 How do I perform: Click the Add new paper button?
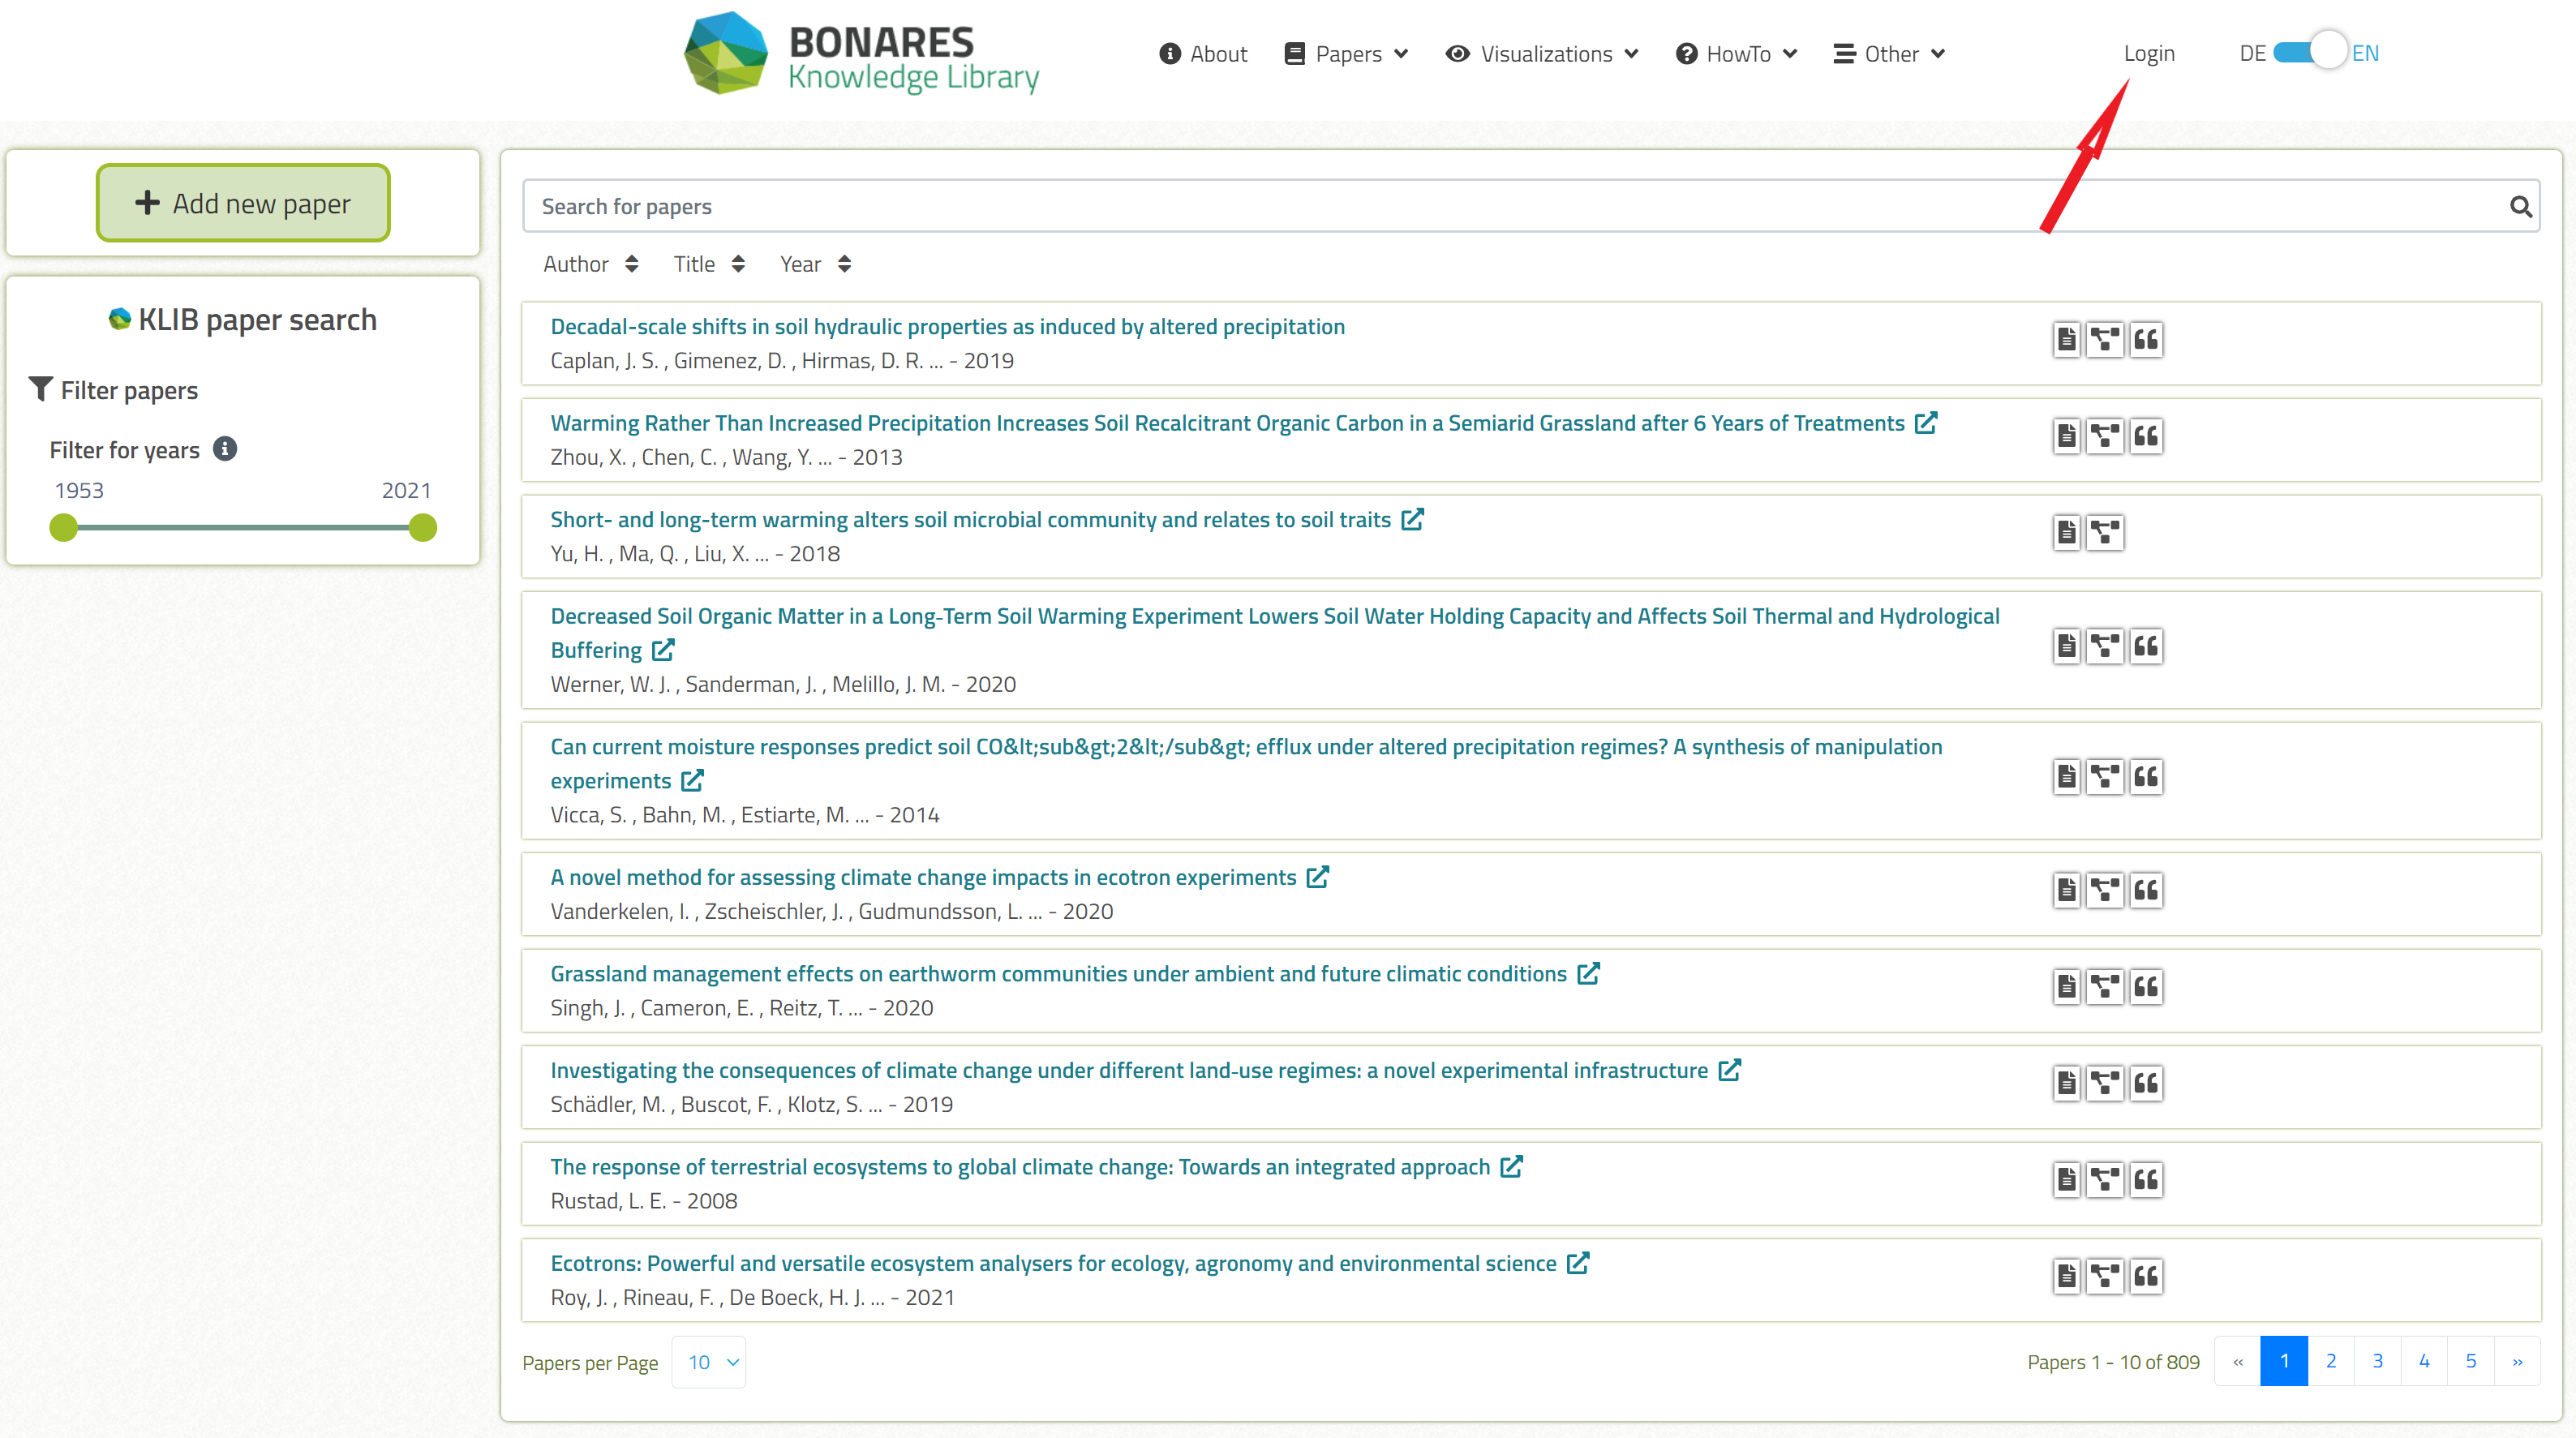click(x=243, y=203)
